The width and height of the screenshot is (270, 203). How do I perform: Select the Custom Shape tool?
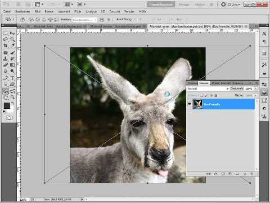pos(12,84)
